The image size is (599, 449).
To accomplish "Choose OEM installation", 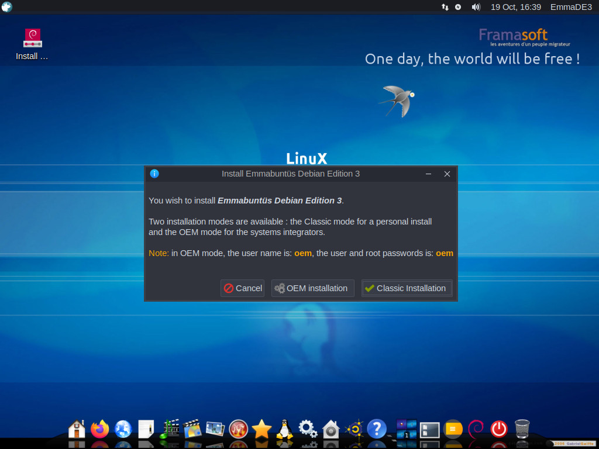I will tap(312, 288).
